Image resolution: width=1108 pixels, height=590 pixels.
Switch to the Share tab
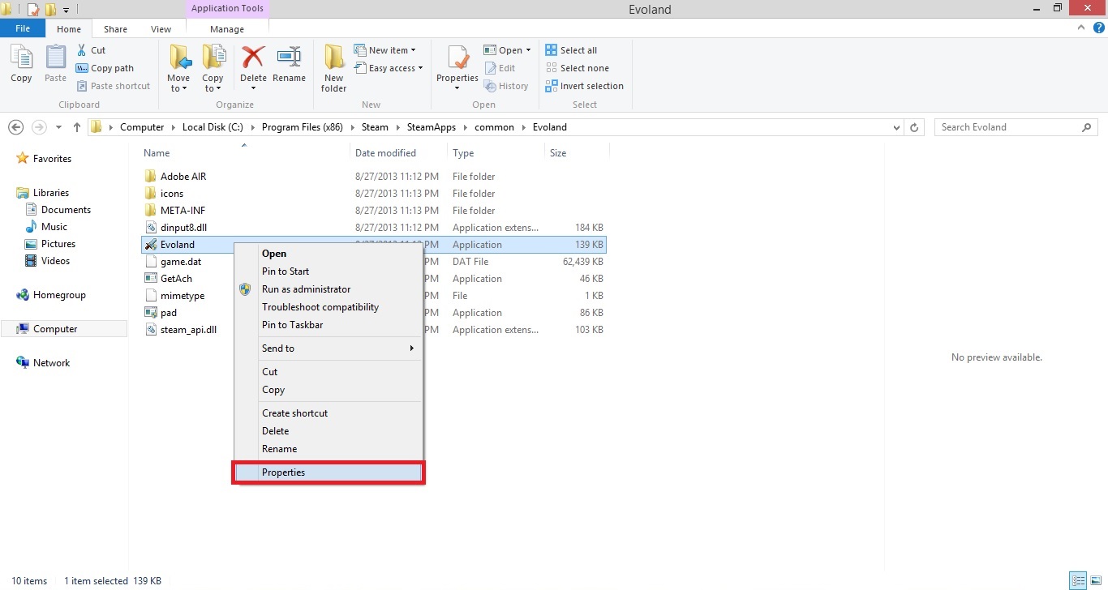115,29
